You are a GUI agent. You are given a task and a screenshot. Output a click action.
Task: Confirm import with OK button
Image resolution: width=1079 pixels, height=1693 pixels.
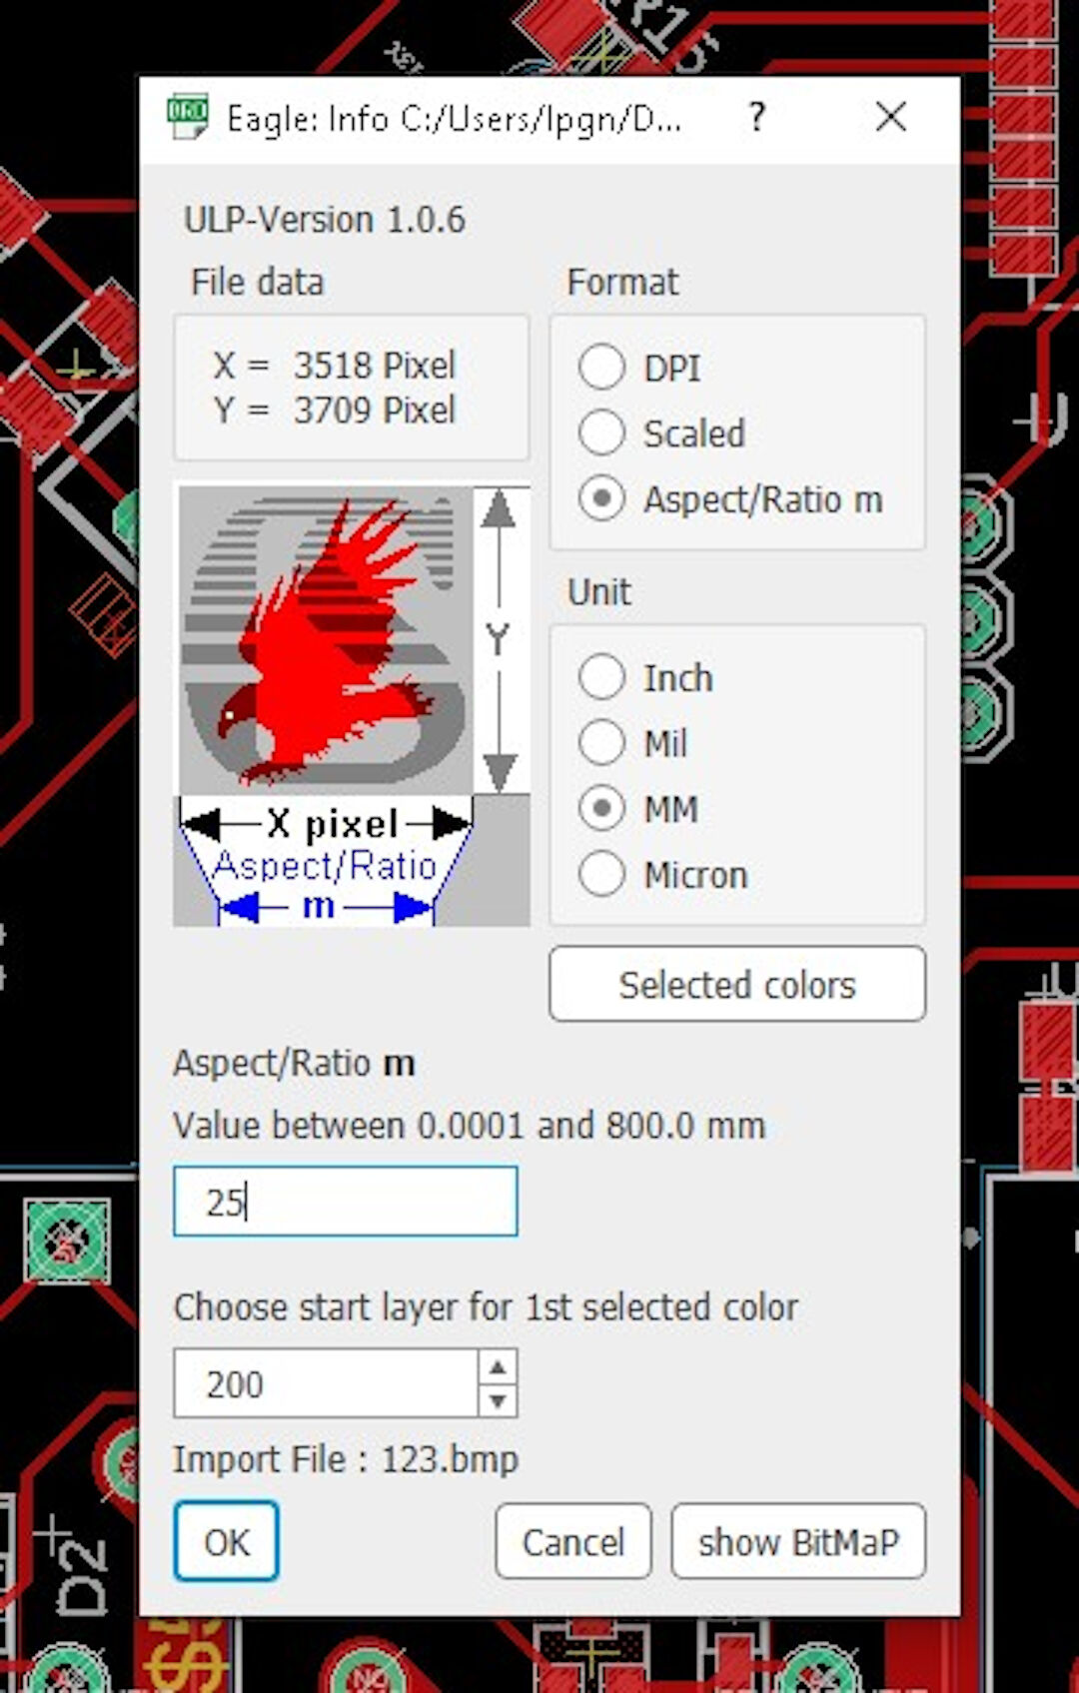point(227,1542)
